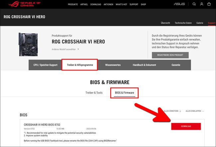Click Alles Erweitern link

click(x=171, y=111)
